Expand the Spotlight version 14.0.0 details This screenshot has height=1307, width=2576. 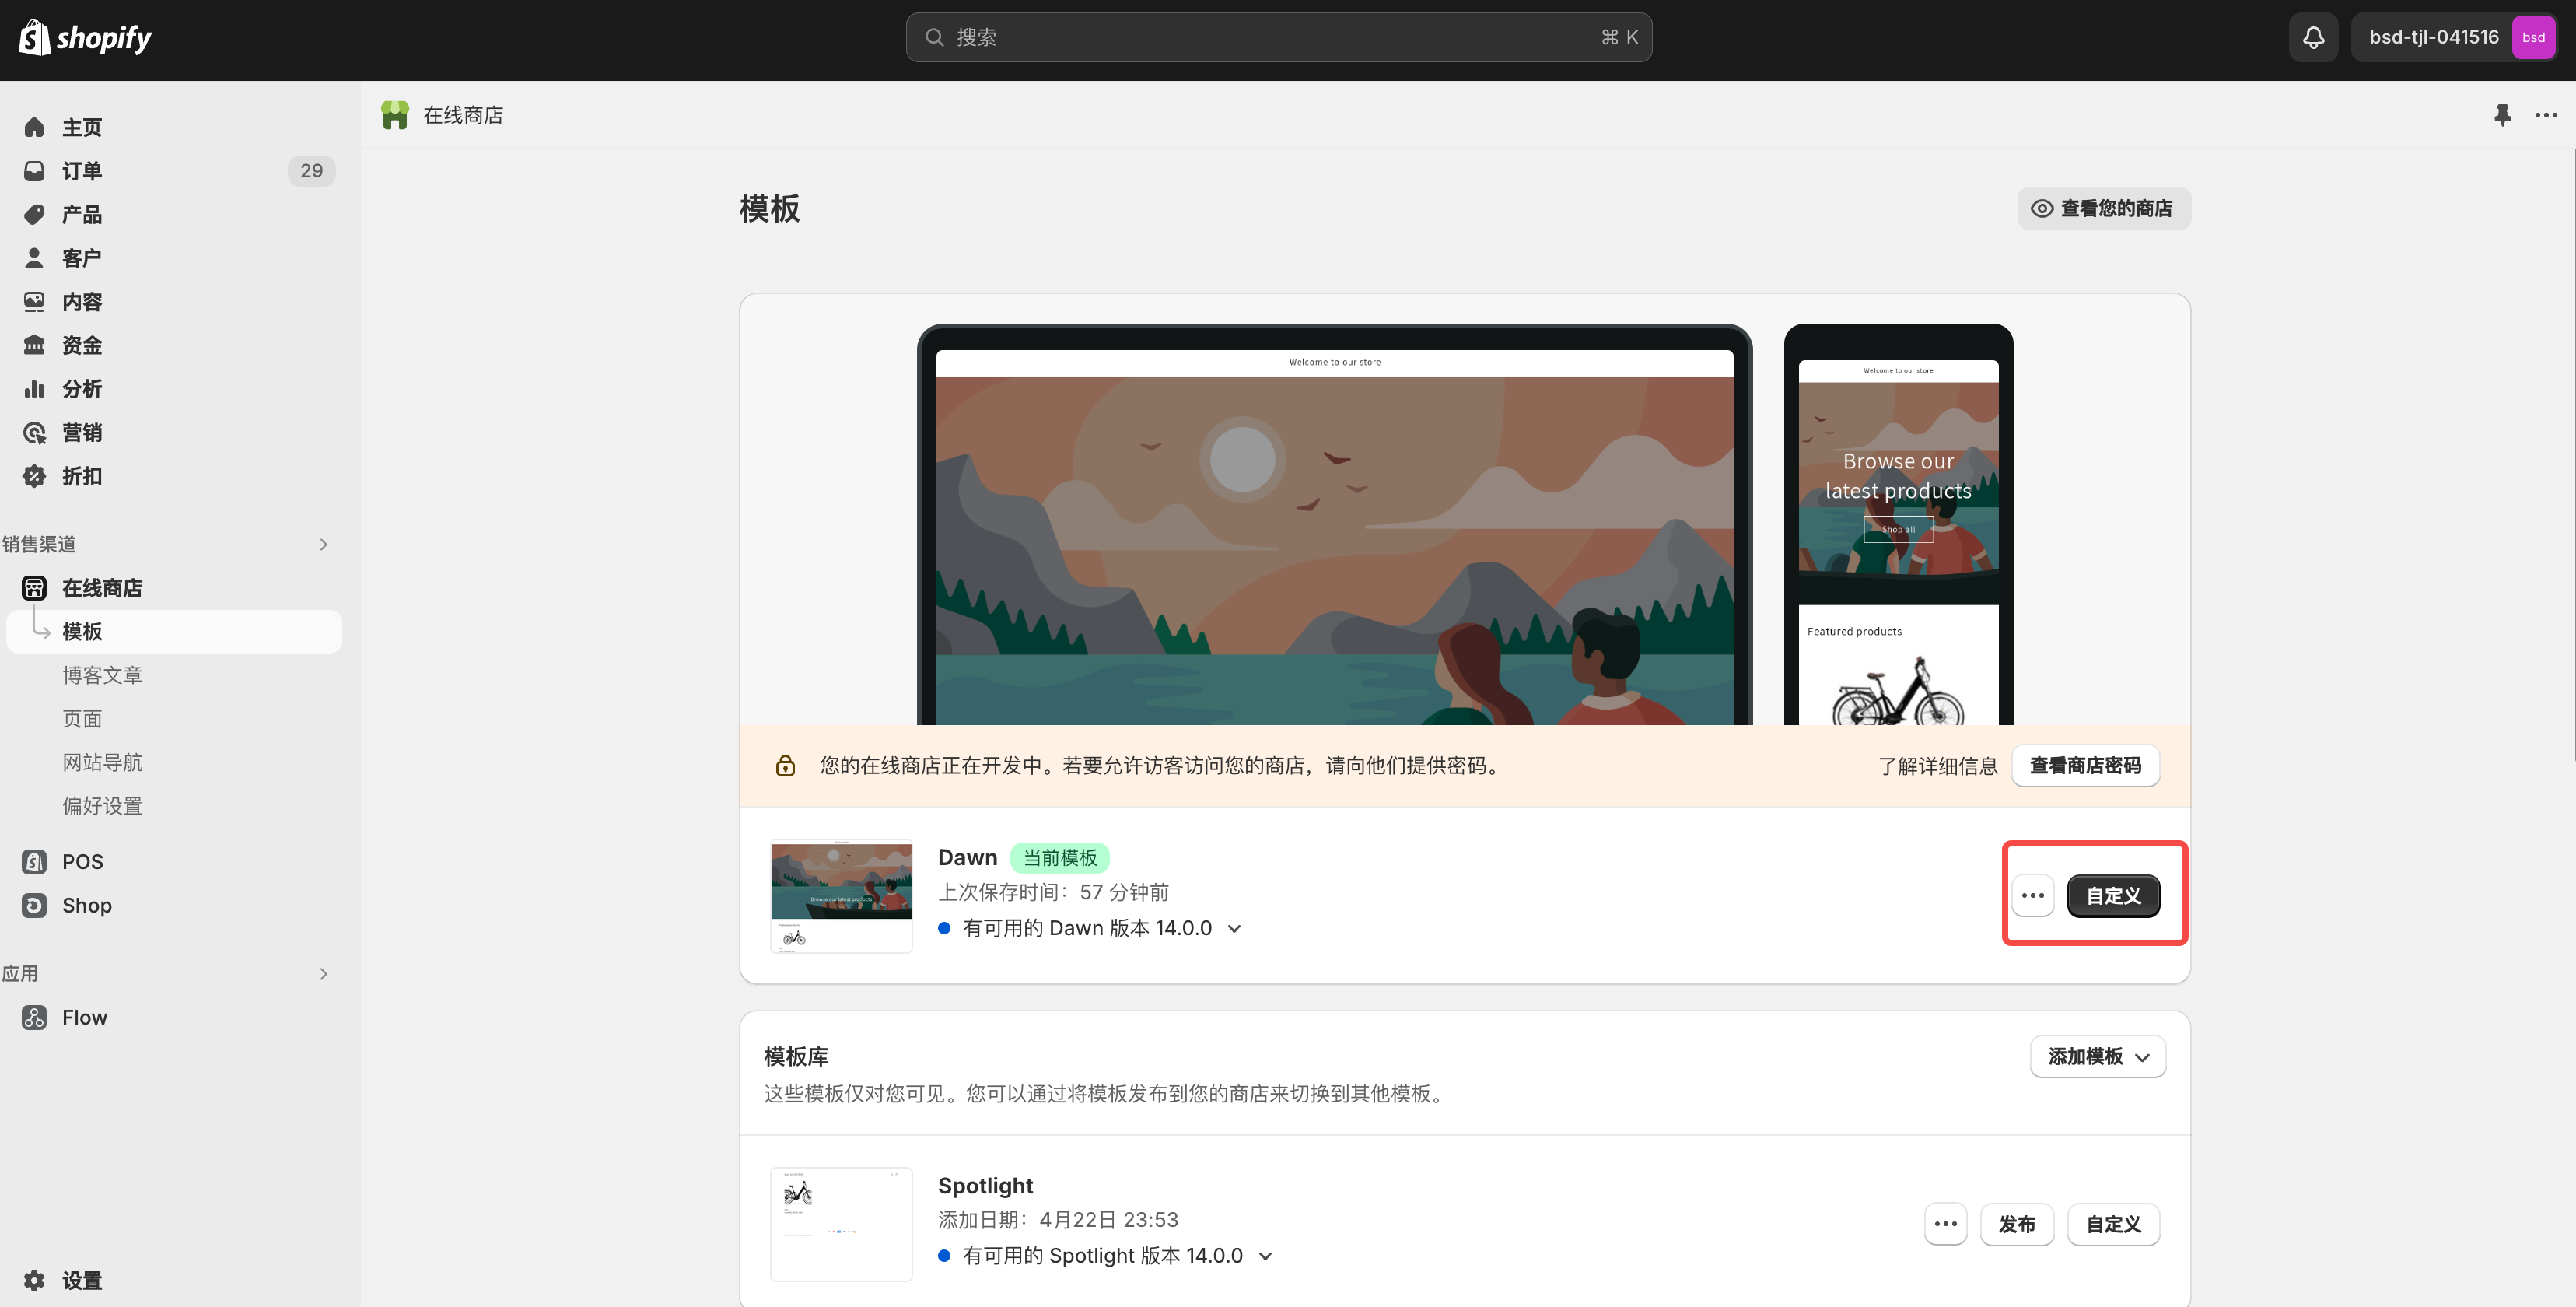coord(1265,1256)
